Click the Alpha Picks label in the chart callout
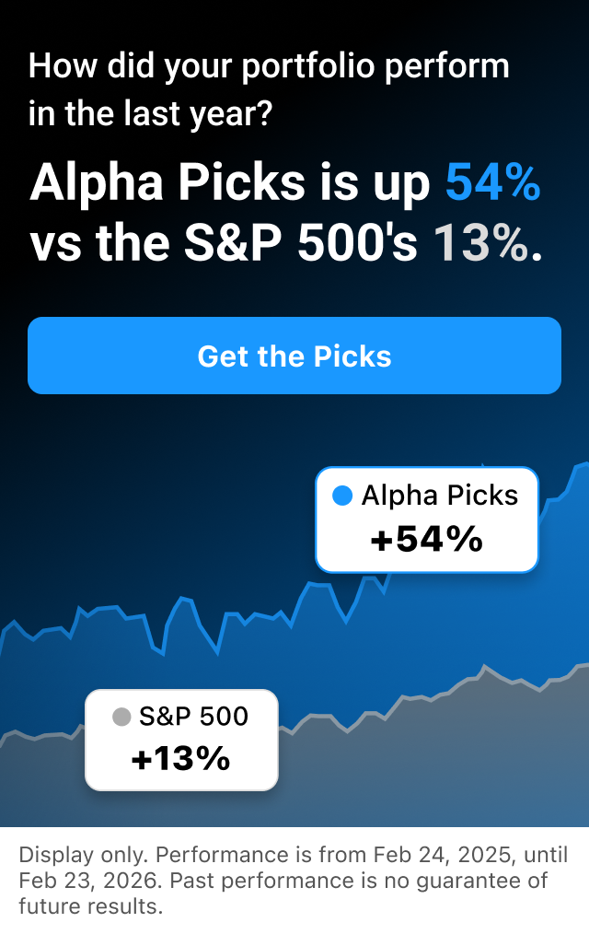Screen dimensions: 589x934 tap(440, 496)
